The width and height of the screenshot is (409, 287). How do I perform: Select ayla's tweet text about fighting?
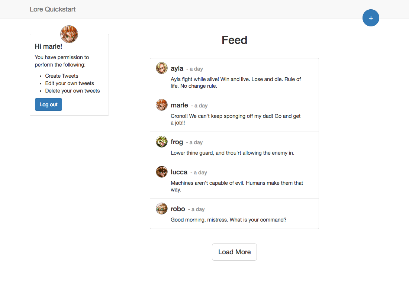tap(235, 83)
